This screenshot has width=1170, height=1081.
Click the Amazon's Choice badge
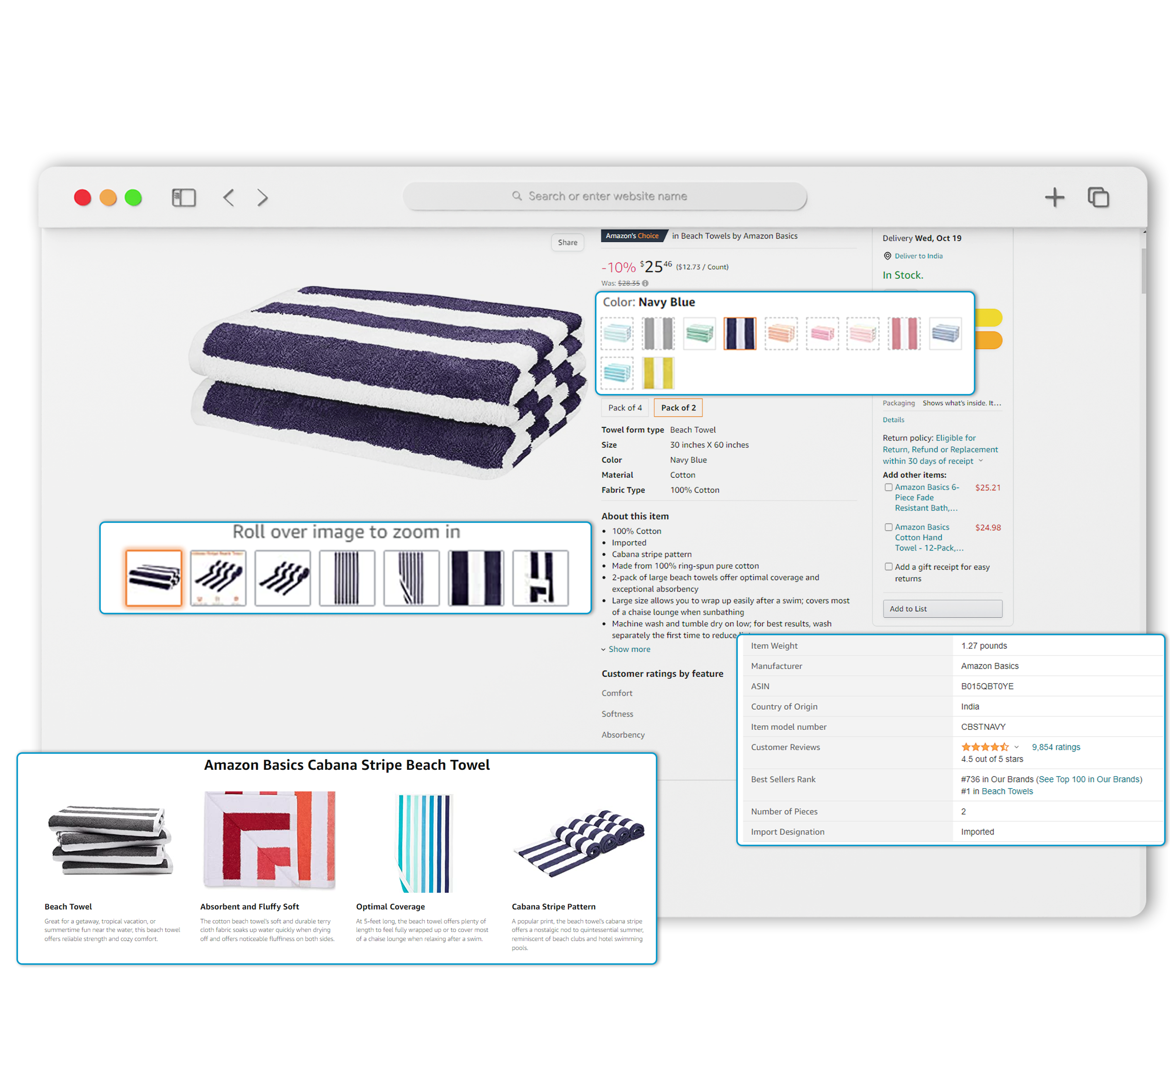tap(634, 236)
